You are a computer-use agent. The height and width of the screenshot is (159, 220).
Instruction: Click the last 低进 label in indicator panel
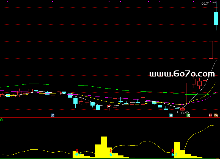coord(174,155)
